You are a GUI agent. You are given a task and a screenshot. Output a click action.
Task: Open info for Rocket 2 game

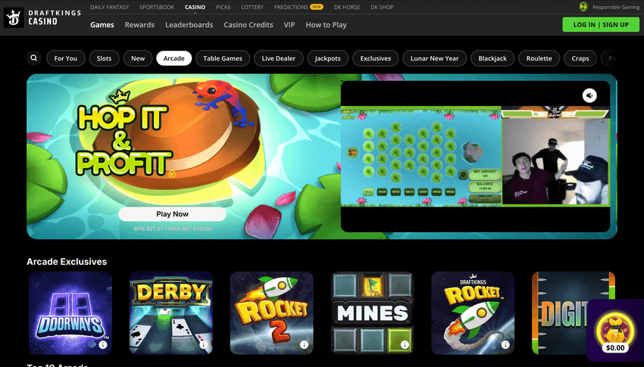(x=304, y=345)
